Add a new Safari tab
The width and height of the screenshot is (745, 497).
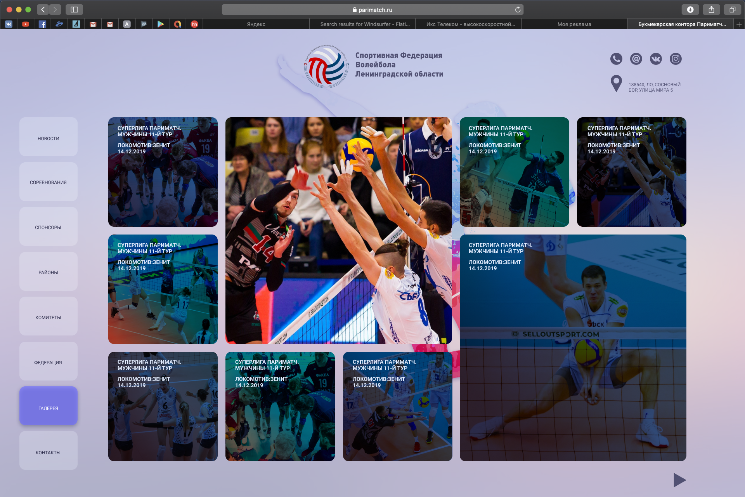click(739, 24)
